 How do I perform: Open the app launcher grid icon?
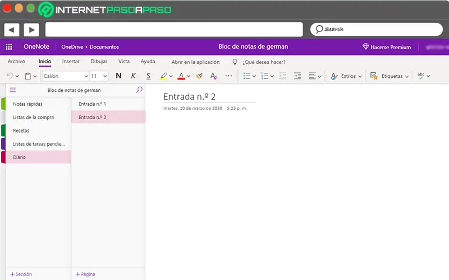[x=9, y=47]
